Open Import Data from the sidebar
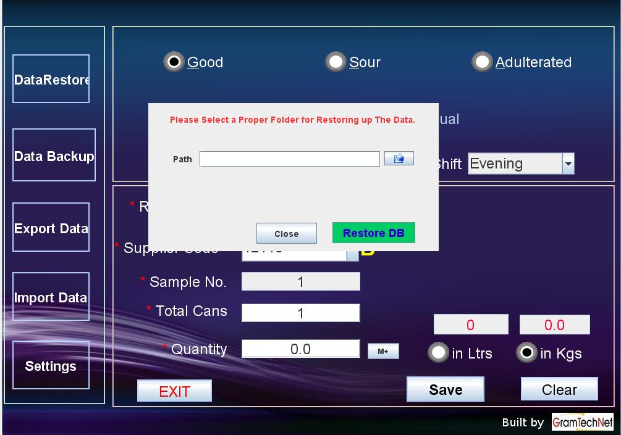The image size is (621, 435). click(51, 297)
